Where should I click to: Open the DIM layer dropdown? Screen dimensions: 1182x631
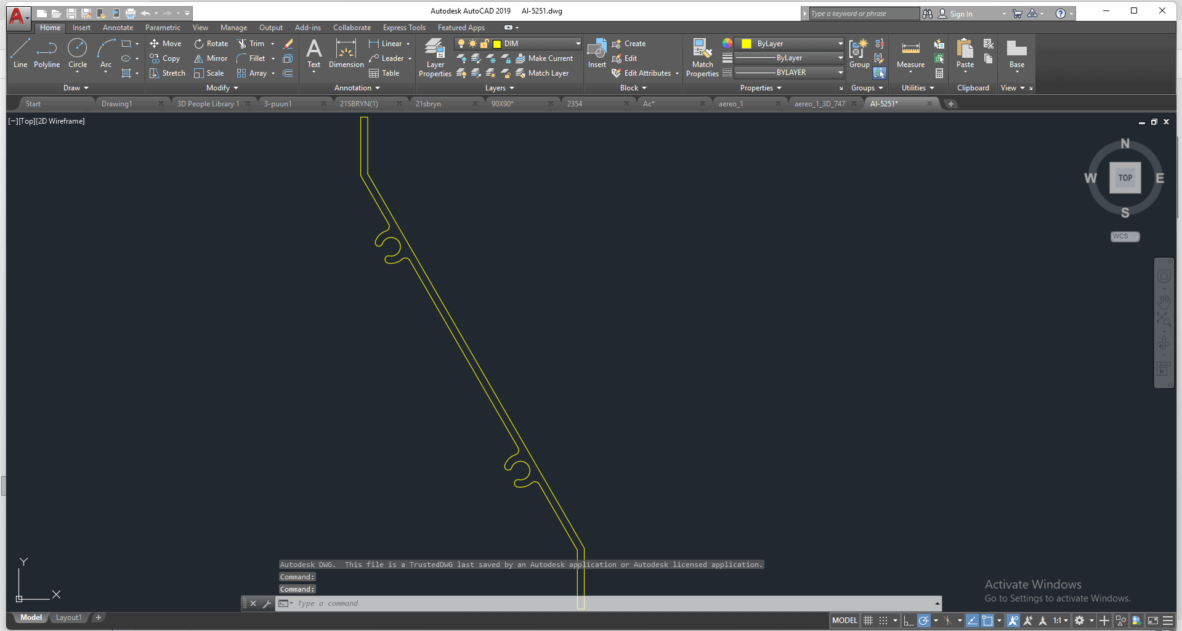(x=578, y=44)
